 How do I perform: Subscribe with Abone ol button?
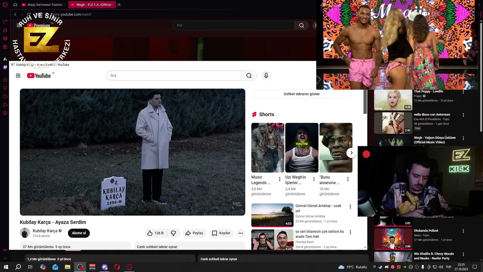79,233
